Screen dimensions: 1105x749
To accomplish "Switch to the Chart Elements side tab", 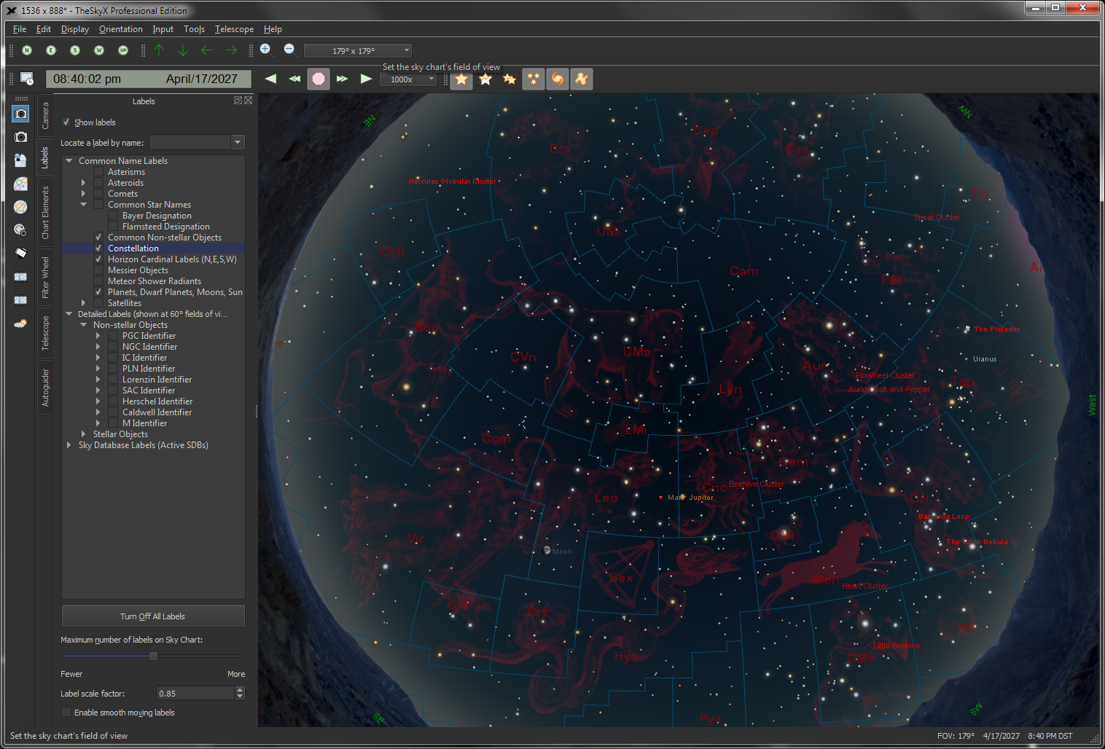I will coord(45,213).
